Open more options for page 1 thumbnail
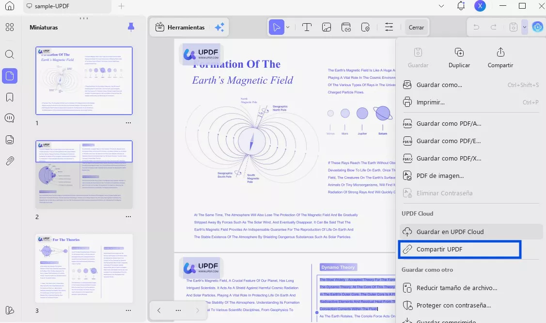Image resolution: width=546 pixels, height=323 pixels. click(128, 123)
